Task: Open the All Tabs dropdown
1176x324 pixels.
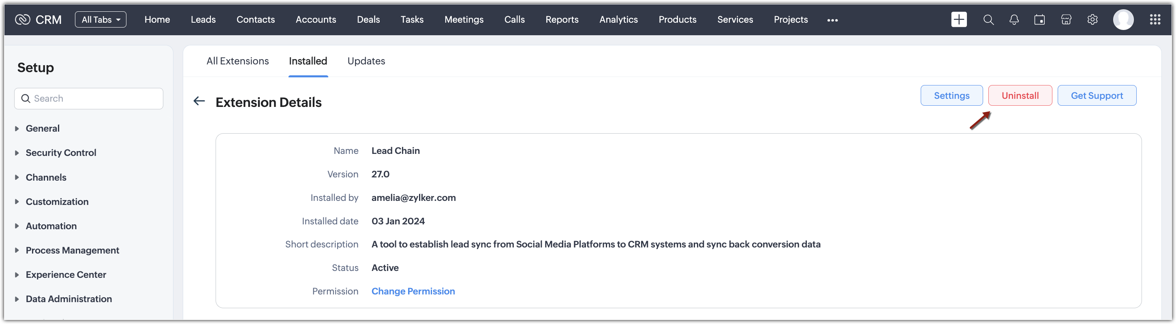Action: 100,19
